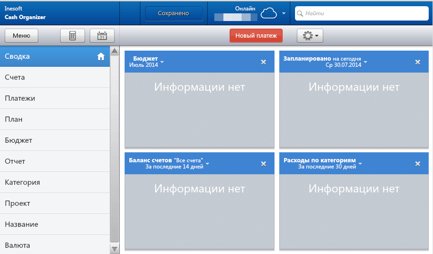
Task: Open the gear settings dropdown
Action: click(x=310, y=36)
